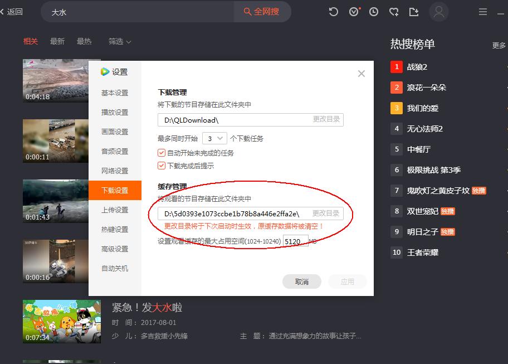The height and width of the screenshot is (364, 508).
Task: Open the download manager circle icon
Action: coord(353,11)
